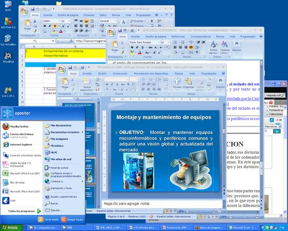Click AVG Free 9.0 desktop icon

click(8, 23)
